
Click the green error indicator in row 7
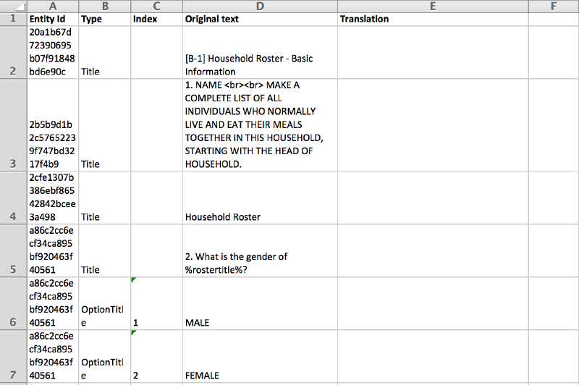[134, 334]
